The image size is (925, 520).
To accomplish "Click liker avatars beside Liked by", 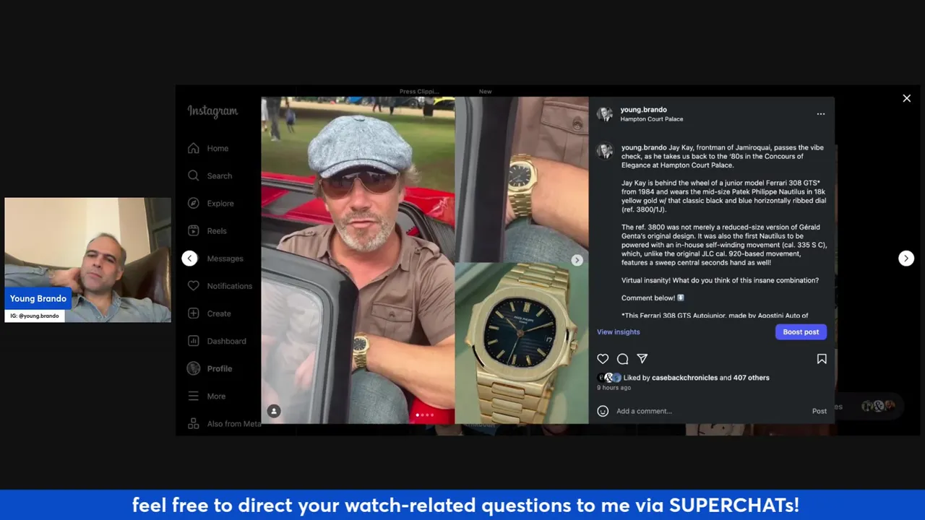I will (608, 378).
